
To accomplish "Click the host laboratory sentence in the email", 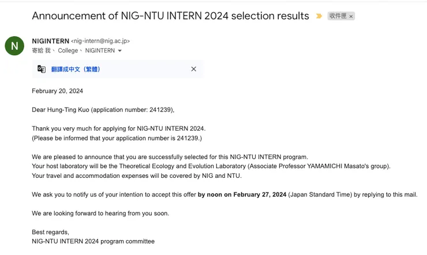I will click(x=211, y=166).
